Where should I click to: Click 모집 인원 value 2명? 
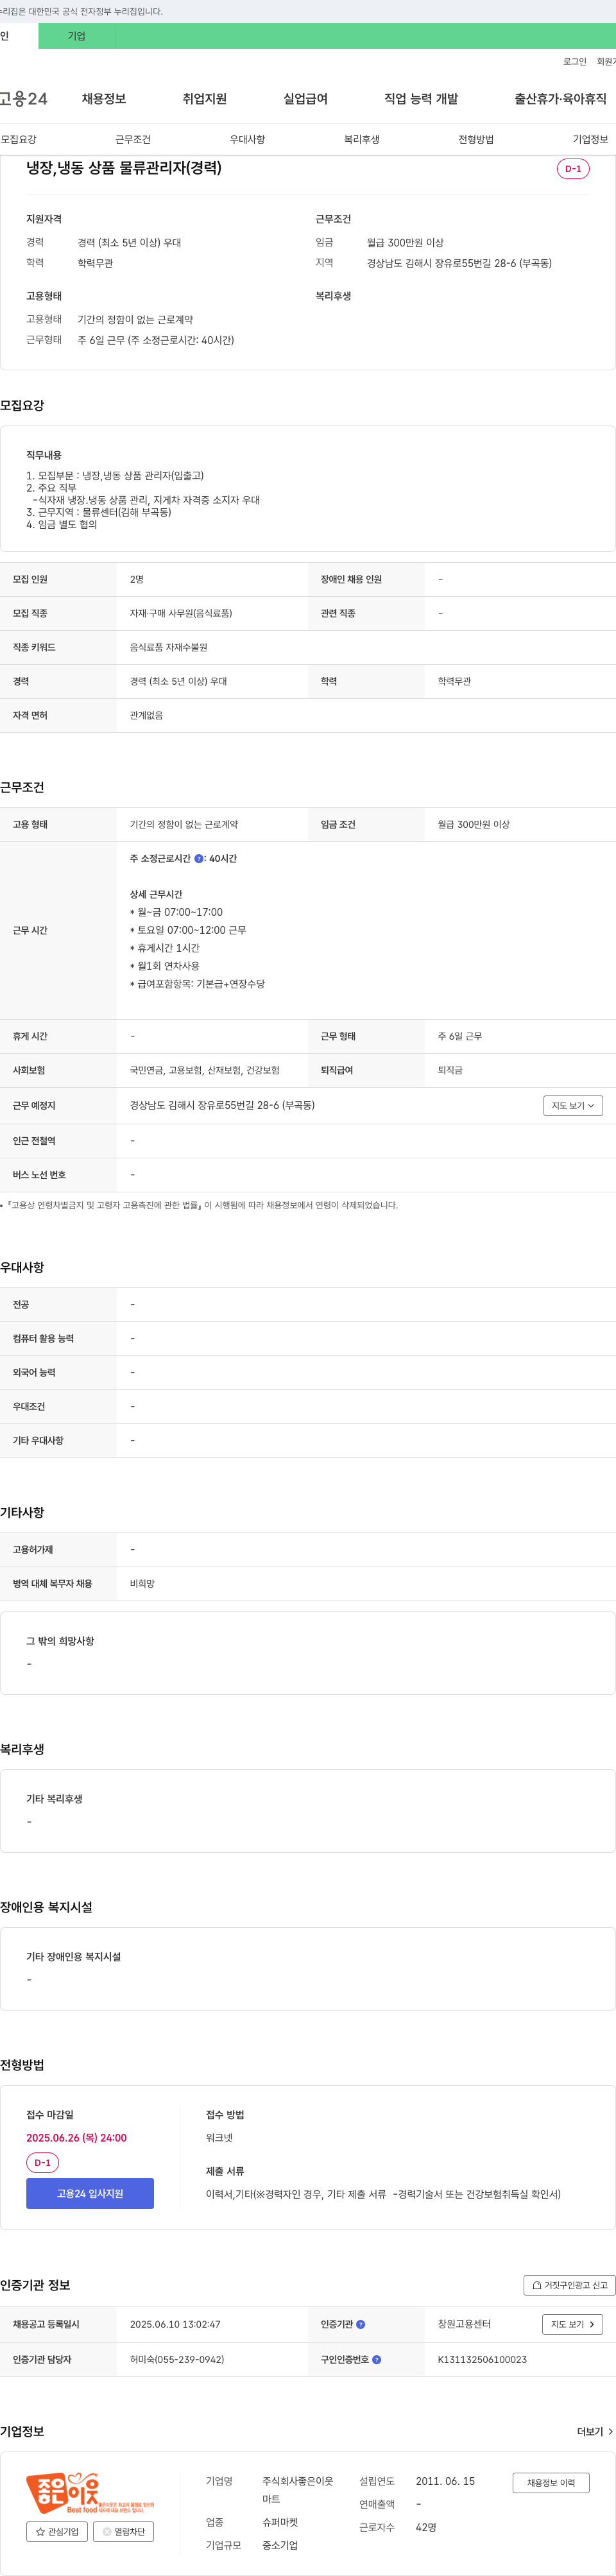(x=137, y=579)
